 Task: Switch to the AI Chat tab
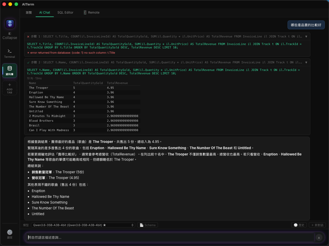(45, 13)
